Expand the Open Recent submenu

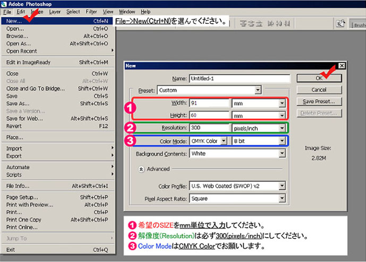click(x=57, y=51)
